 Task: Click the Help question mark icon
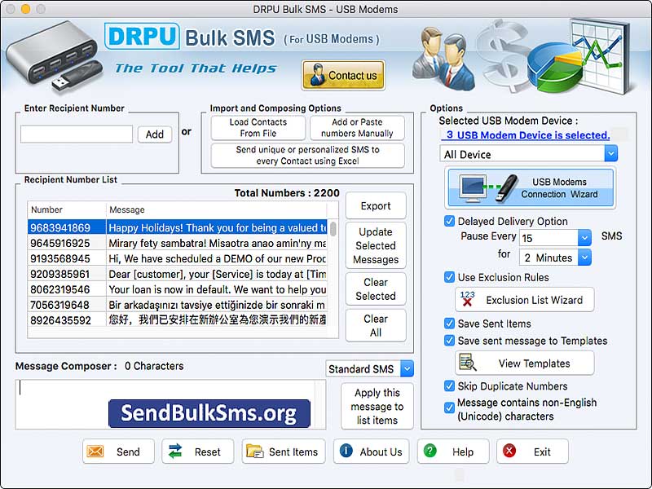click(x=430, y=451)
